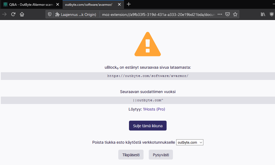Reload the current page
275x165 pixels.
point(13,14)
